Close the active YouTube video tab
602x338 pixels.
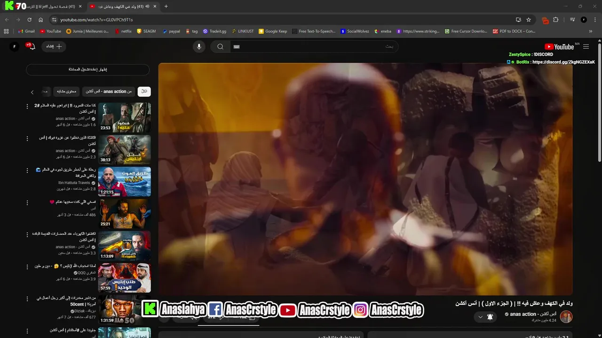coord(155,7)
